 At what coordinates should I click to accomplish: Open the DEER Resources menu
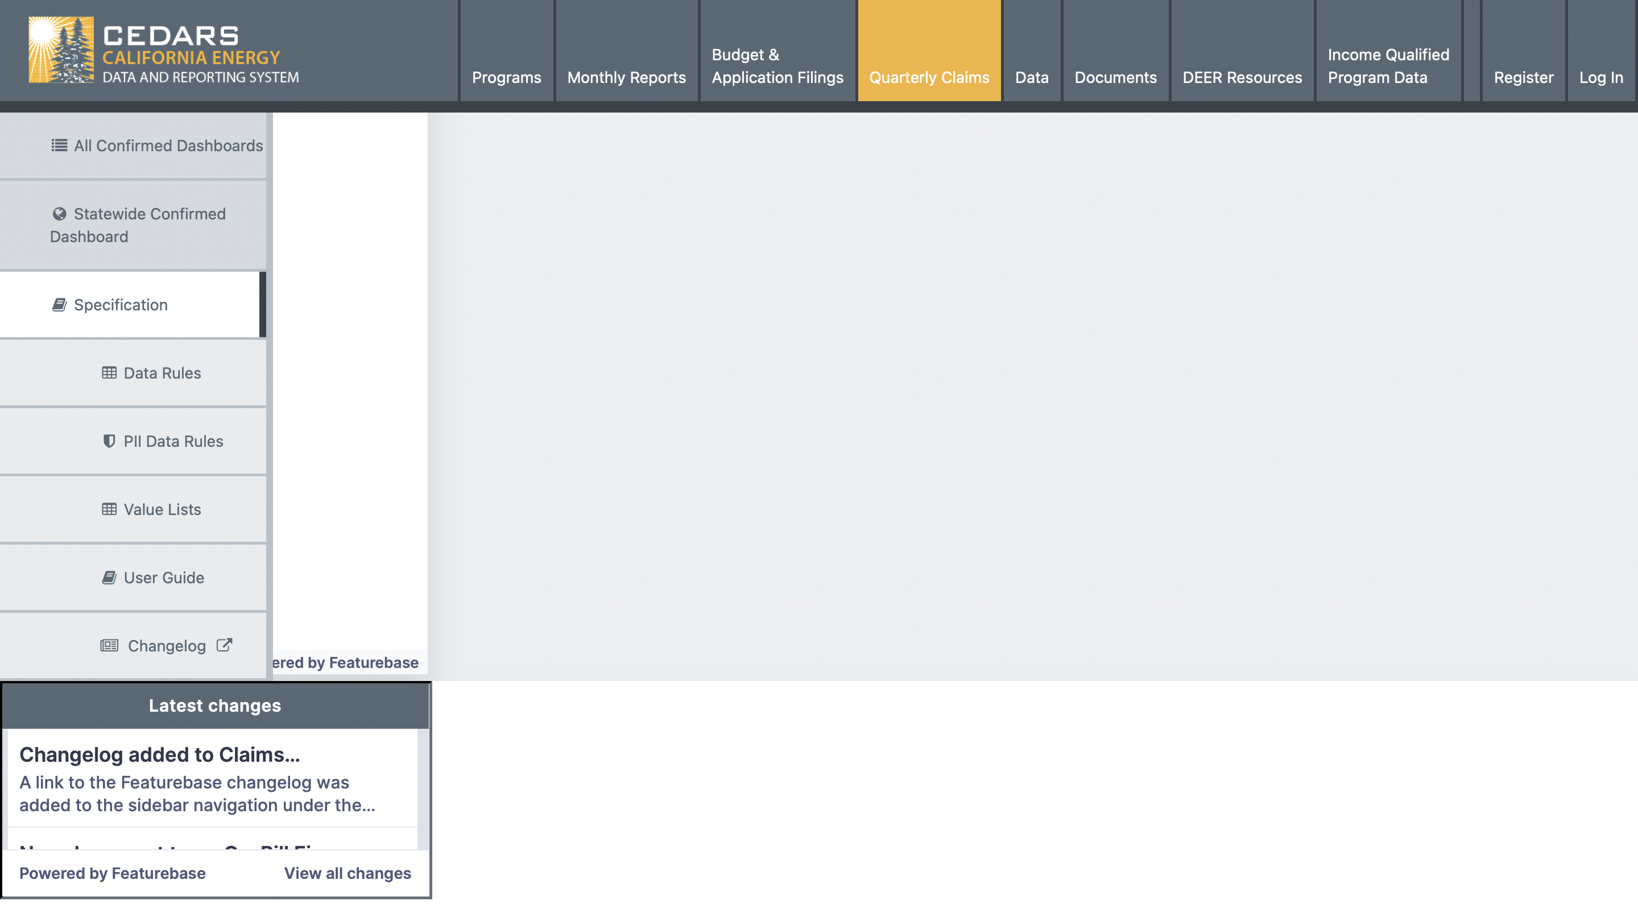click(1242, 77)
